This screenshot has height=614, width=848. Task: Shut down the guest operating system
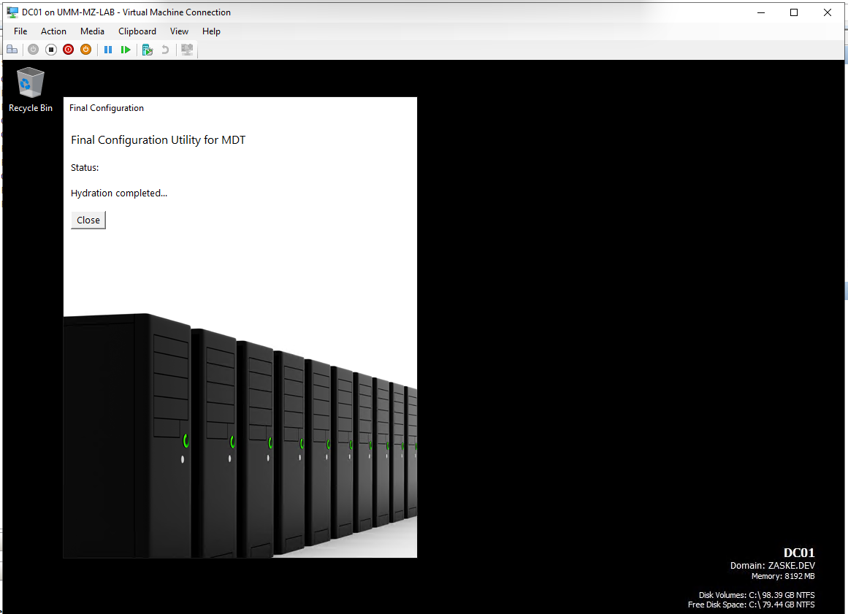(68, 49)
